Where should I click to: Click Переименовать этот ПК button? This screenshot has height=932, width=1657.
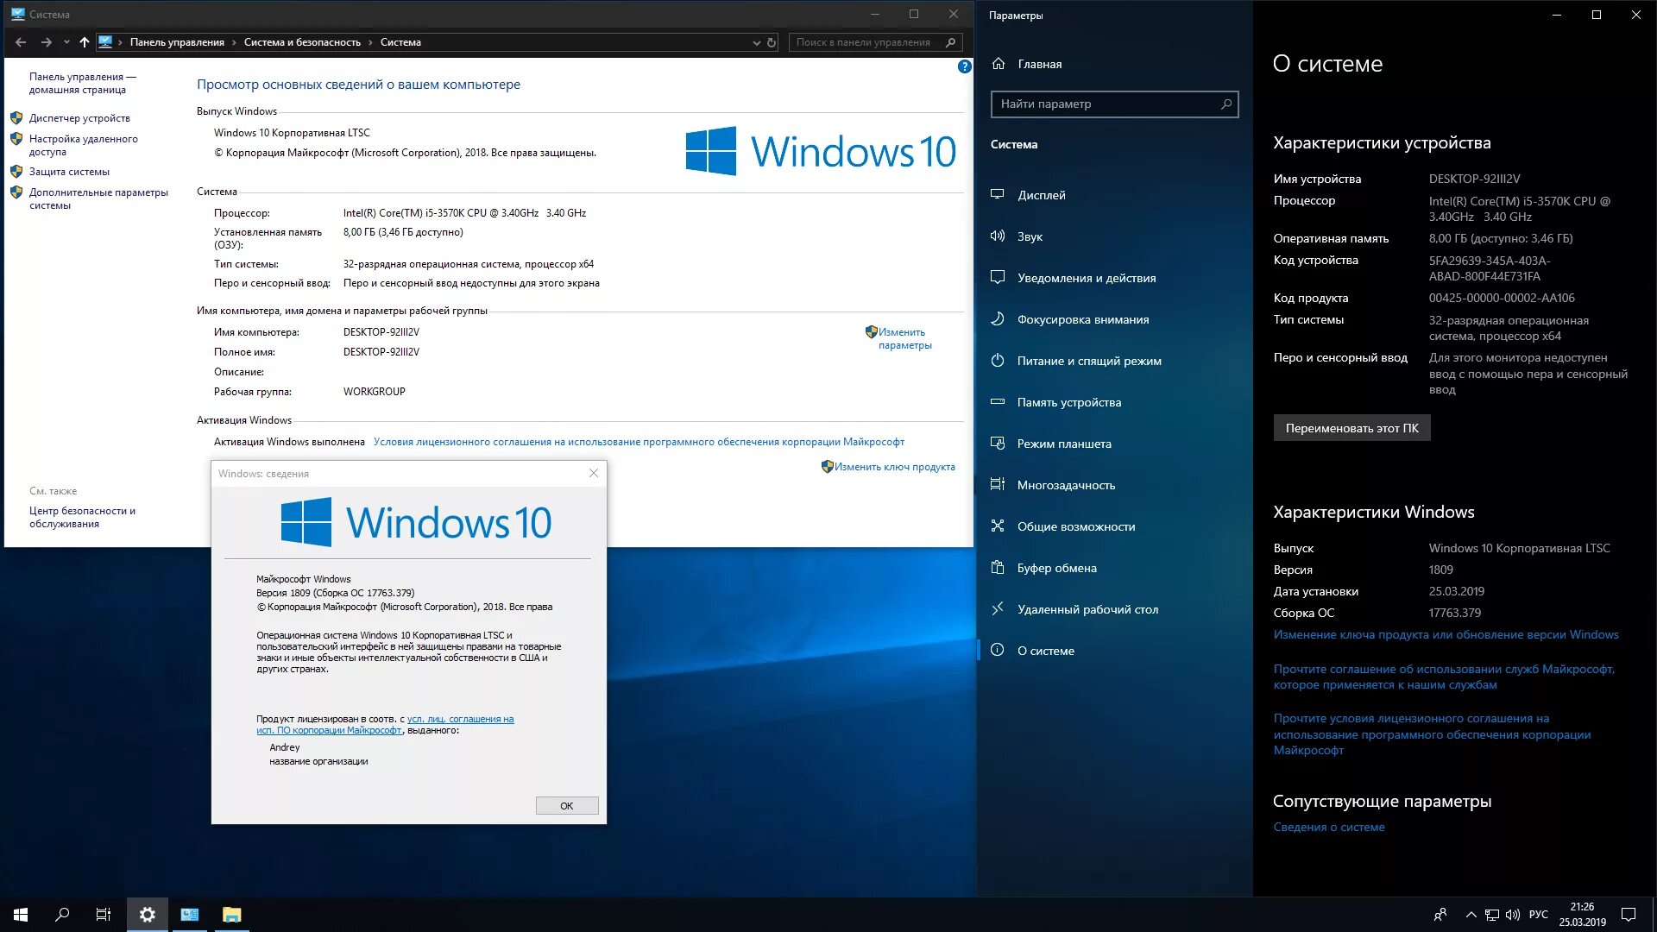[x=1351, y=428]
